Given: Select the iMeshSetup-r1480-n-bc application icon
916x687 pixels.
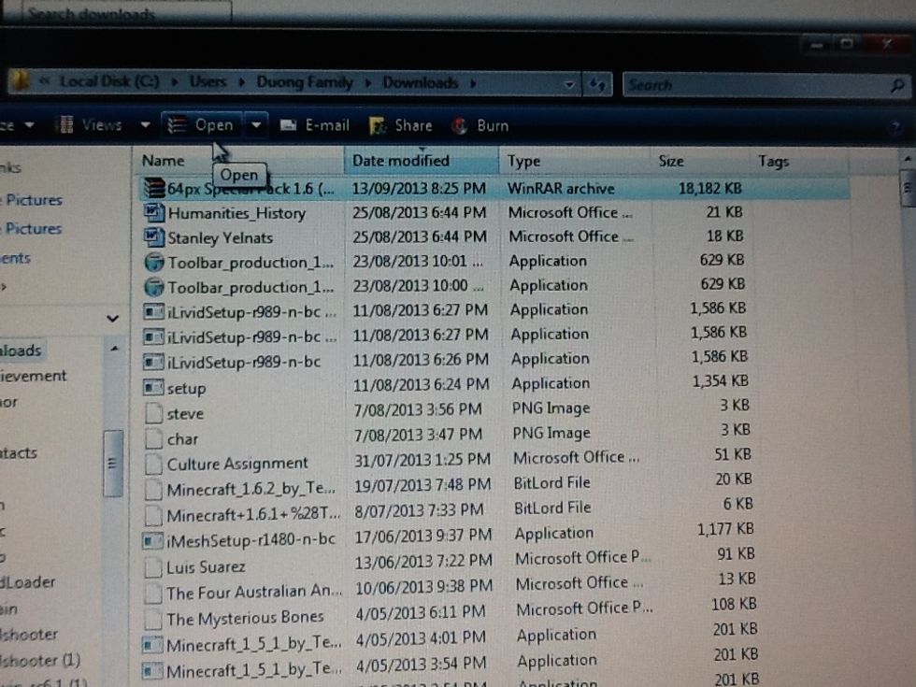Looking at the screenshot, I should tap(151, 541).
